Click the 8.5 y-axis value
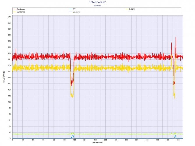Viewport: 195px width, 146px height. (x=10, y=108)
